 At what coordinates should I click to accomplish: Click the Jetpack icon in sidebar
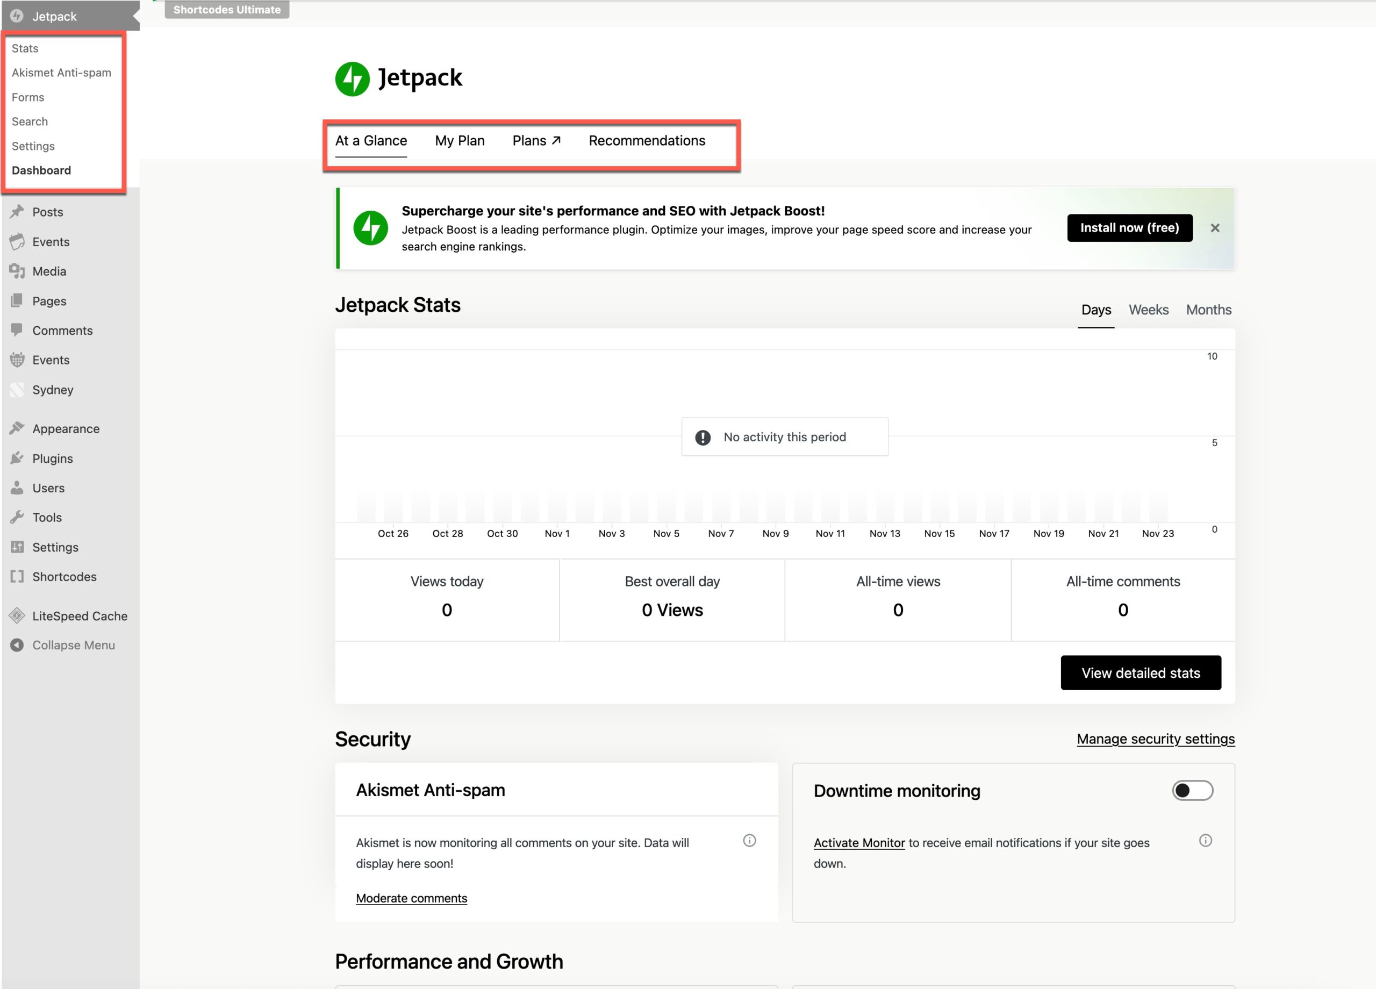(16, 16)
